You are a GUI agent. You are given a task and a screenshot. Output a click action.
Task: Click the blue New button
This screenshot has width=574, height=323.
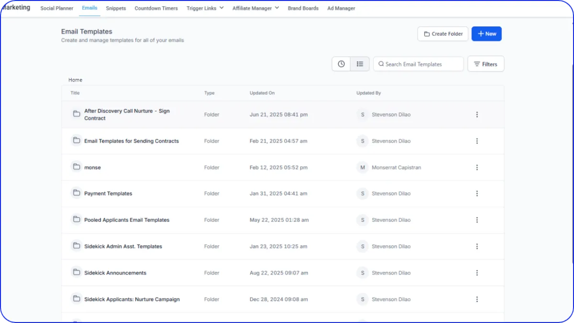click(x=486, y=34)
